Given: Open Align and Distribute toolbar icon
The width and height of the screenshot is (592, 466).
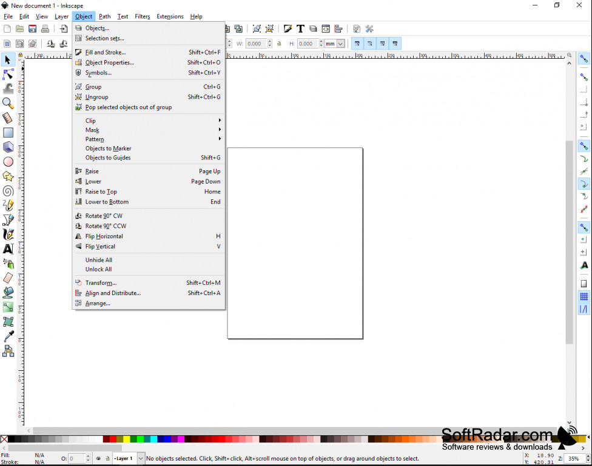Looking at the screenshot, I should tap(338, 28).
